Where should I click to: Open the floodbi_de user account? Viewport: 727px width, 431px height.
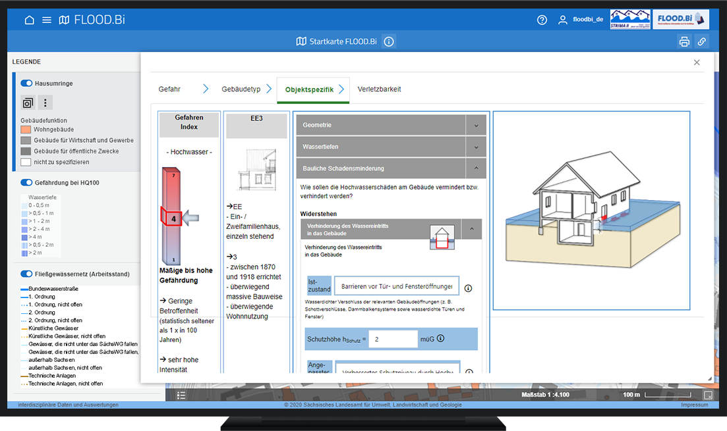pos(580,20)
